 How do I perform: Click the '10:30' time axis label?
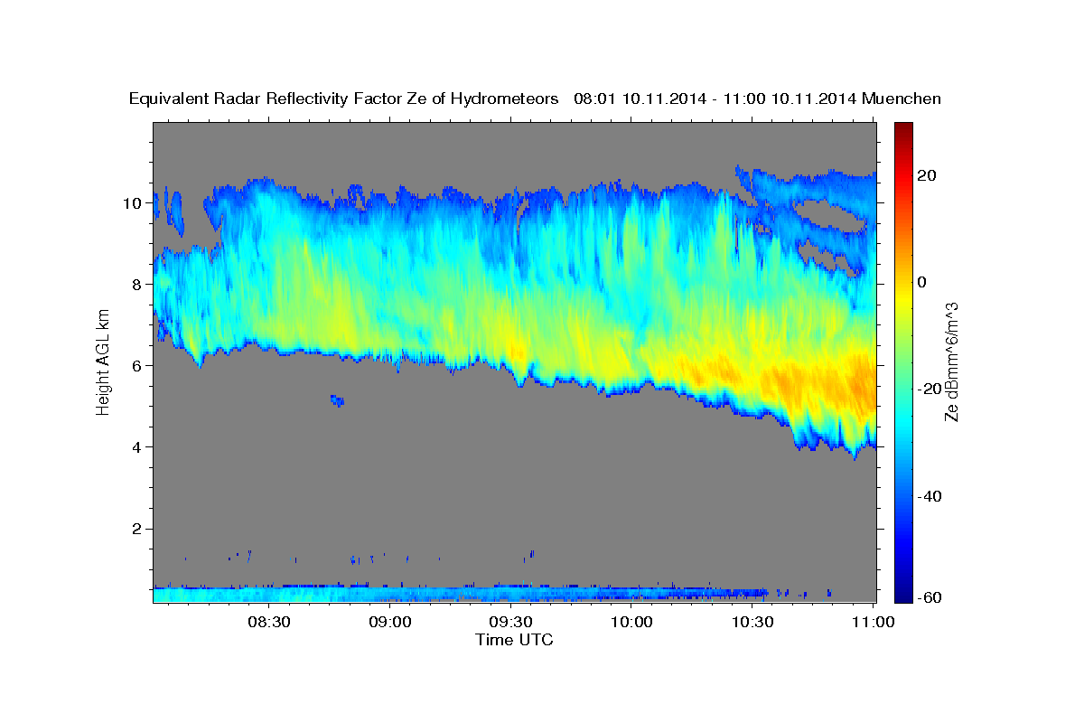[x=752, y=622]
